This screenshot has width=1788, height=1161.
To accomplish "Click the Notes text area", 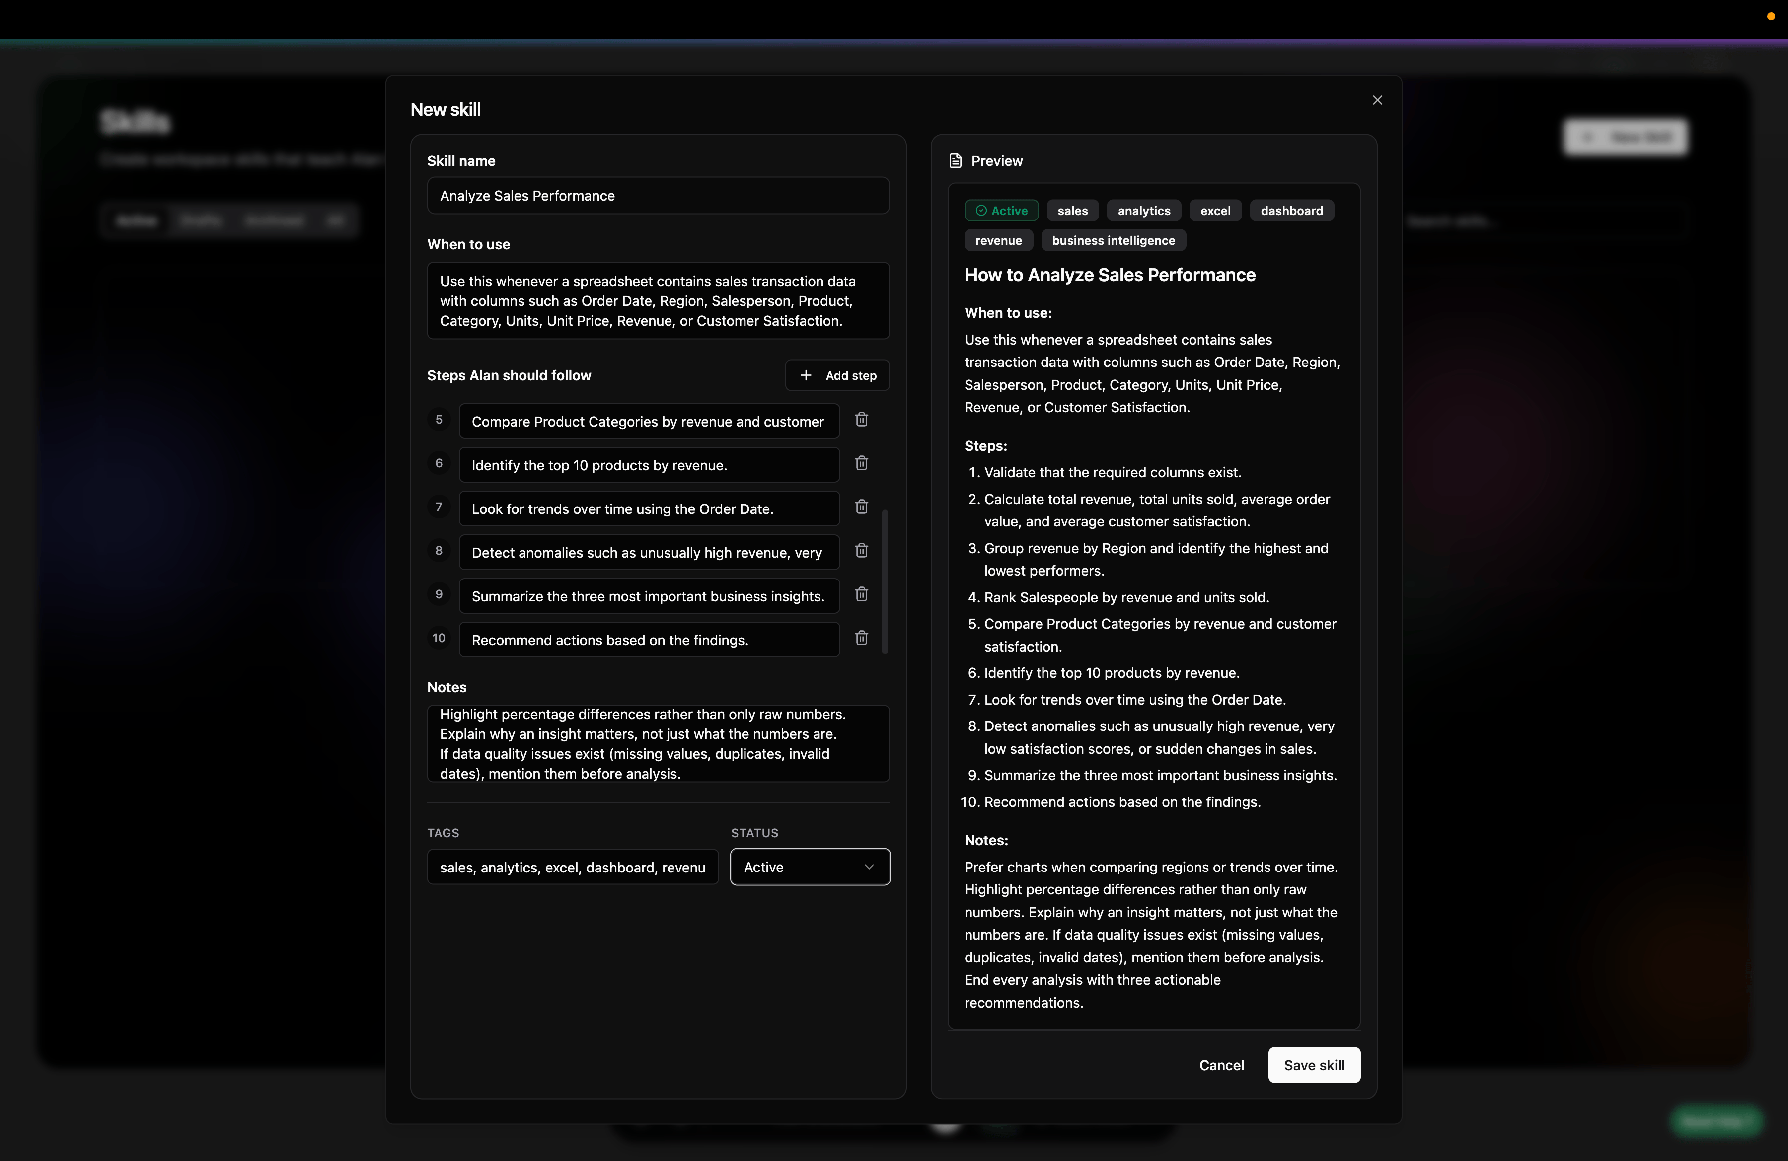I will [x=658, y=743].
